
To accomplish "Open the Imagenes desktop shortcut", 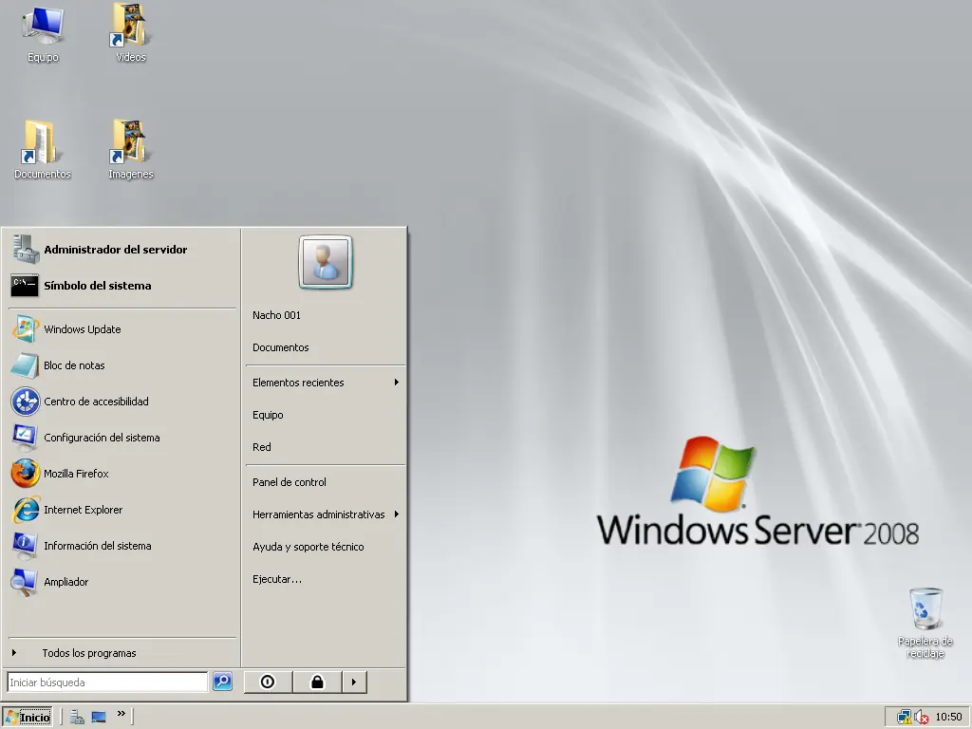I will click(x=131, y=151).
